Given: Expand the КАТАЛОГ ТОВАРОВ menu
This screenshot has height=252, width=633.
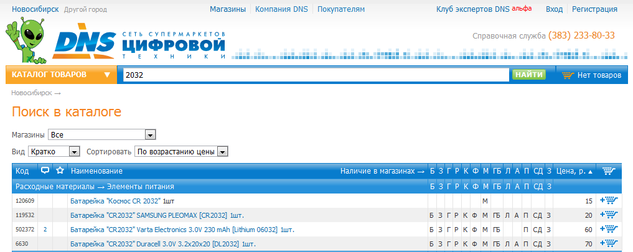Looking at the screenshot, I should tap(61, 75).
